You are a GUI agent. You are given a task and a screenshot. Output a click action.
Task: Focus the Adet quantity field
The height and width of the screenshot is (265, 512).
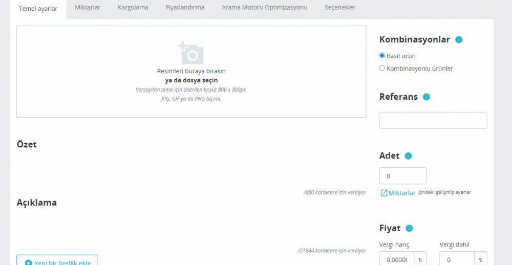[x=402, y=176]
